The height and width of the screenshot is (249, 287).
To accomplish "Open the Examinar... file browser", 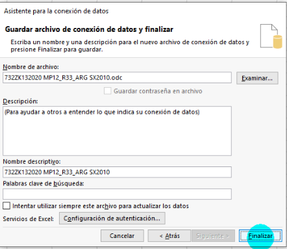I will click(257, 78).
